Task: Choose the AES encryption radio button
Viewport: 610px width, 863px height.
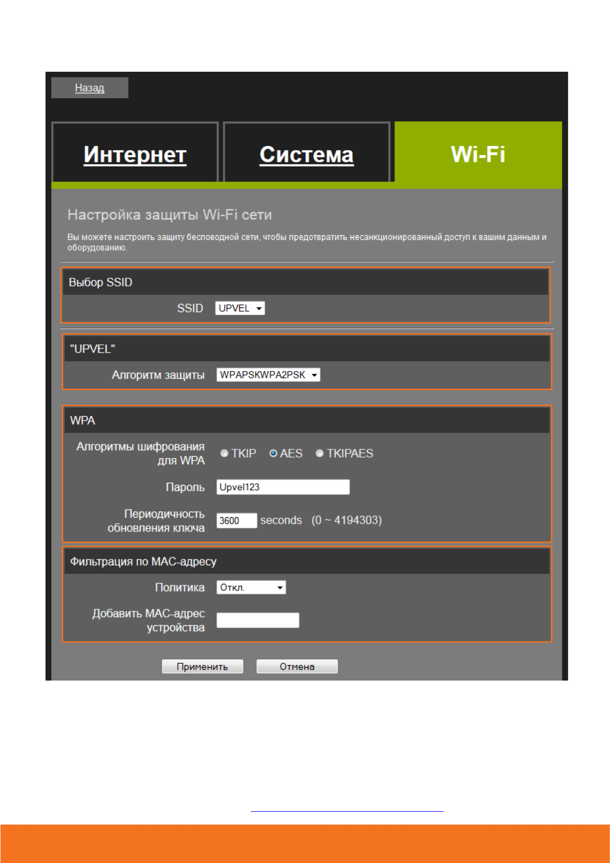Action: [x=274, y=454]
